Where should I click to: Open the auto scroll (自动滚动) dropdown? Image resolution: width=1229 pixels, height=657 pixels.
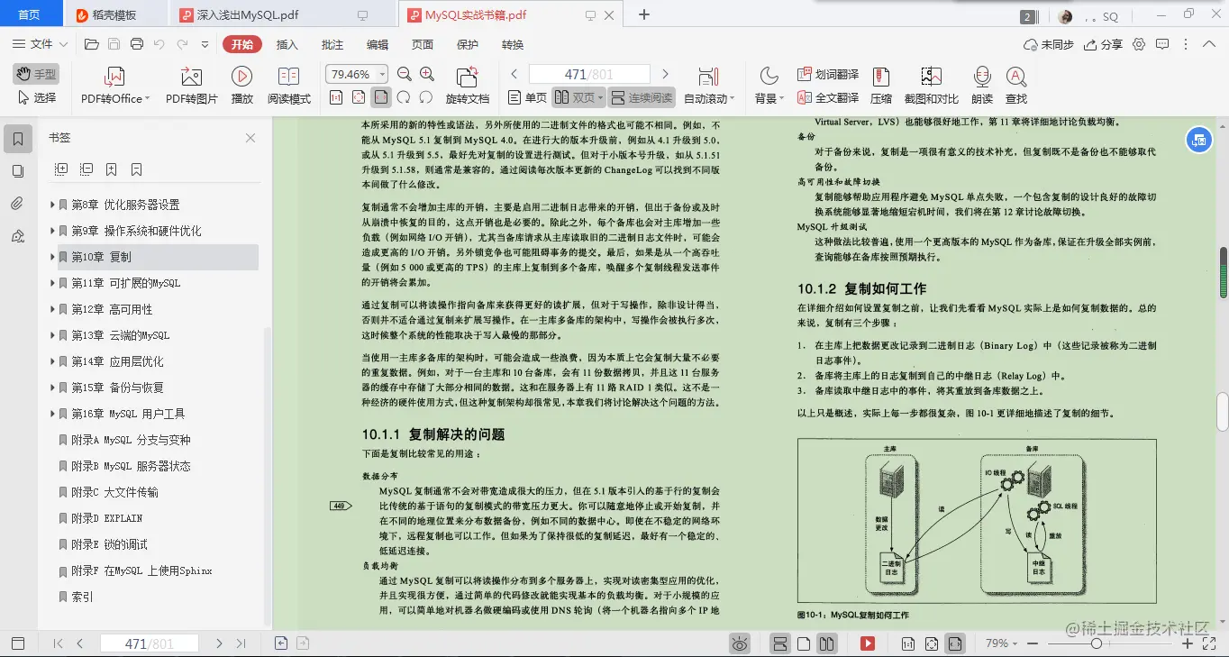[709, 86]
